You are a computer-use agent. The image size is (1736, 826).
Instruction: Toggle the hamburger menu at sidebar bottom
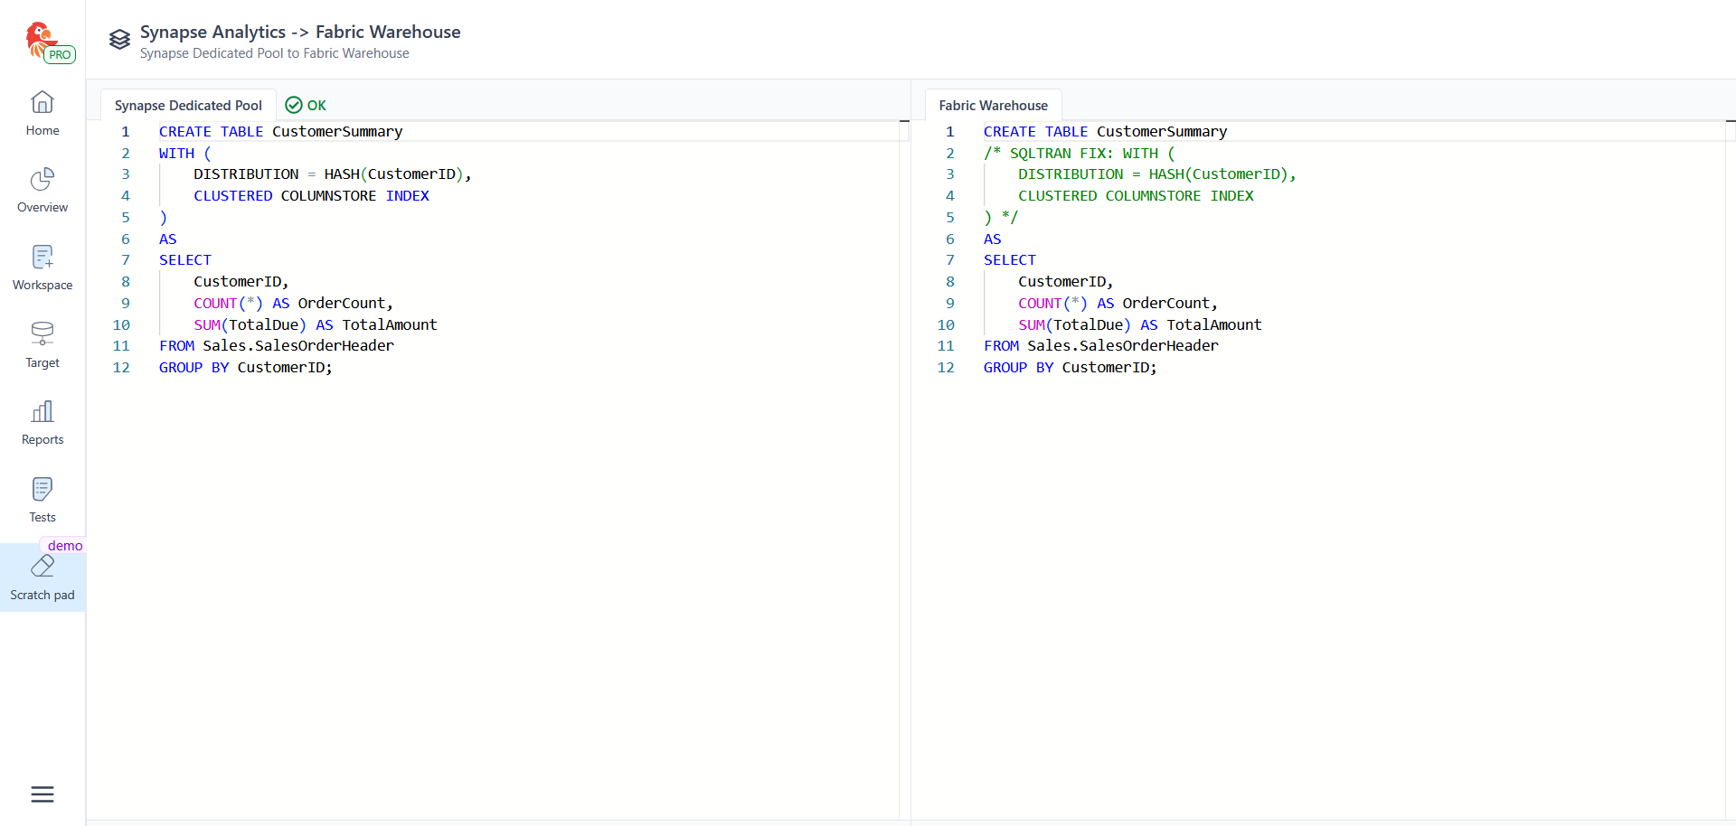(42, 794)
